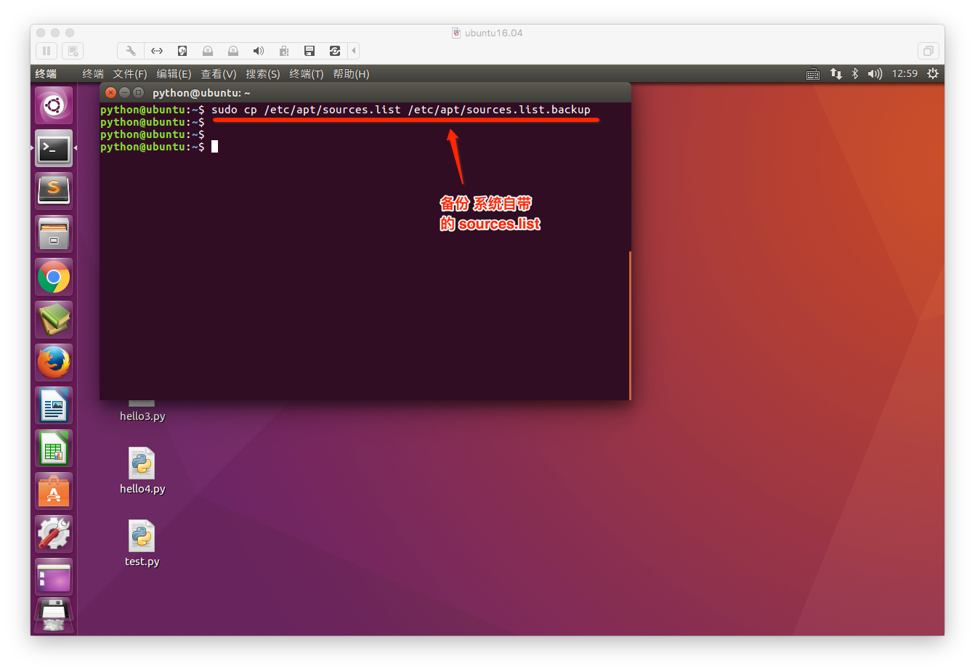The image size is (975, 672).
Task: Launch Firefox from the dock
Action: pos(54,363)
